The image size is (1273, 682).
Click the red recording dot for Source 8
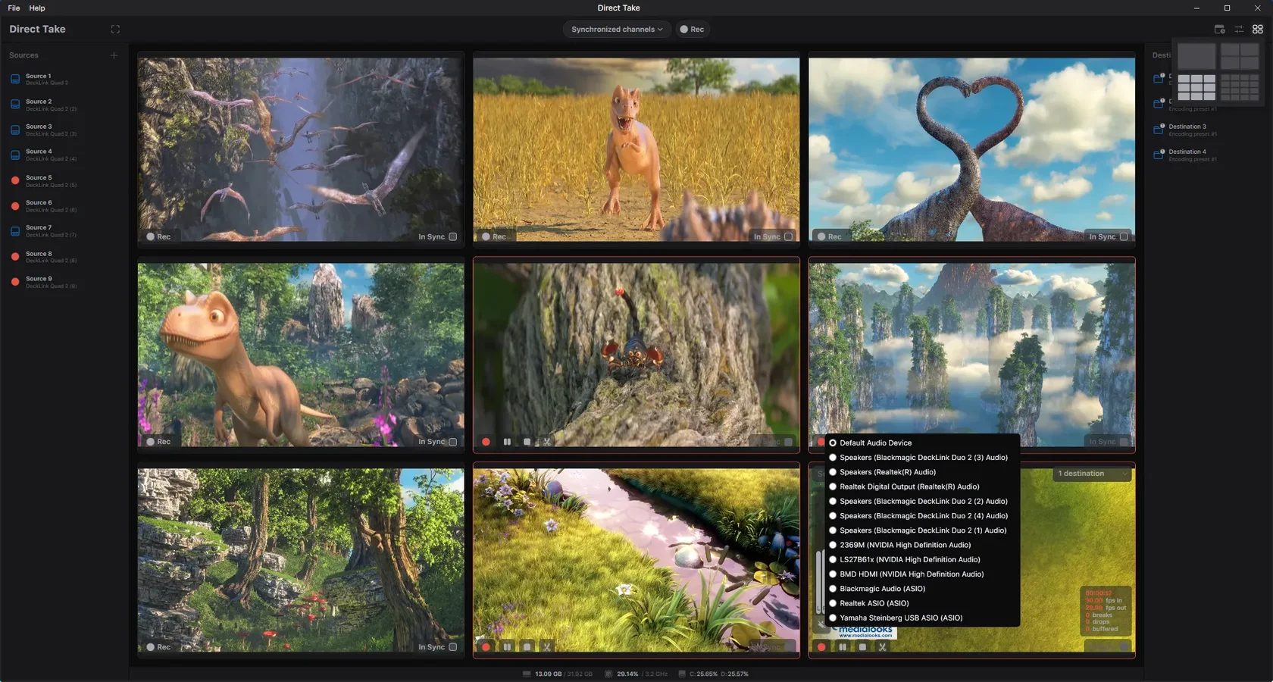click(15, 257)
